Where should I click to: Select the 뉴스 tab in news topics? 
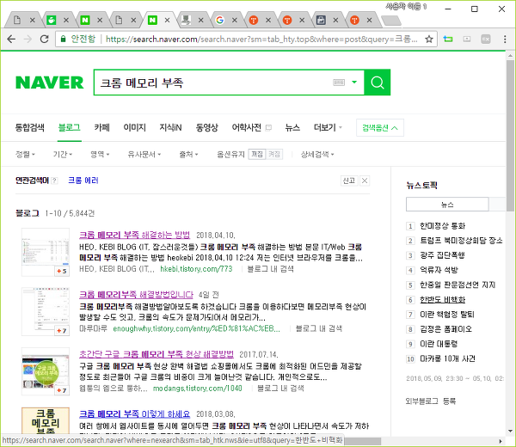[x=447, y=205]
